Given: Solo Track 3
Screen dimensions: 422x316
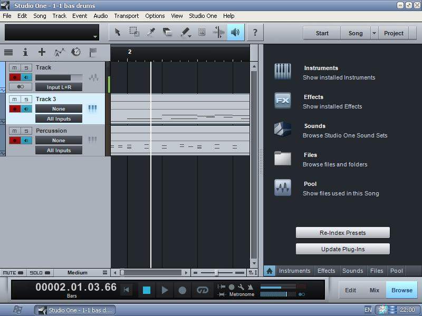Looking at the screenshot, I should point(26,99).
